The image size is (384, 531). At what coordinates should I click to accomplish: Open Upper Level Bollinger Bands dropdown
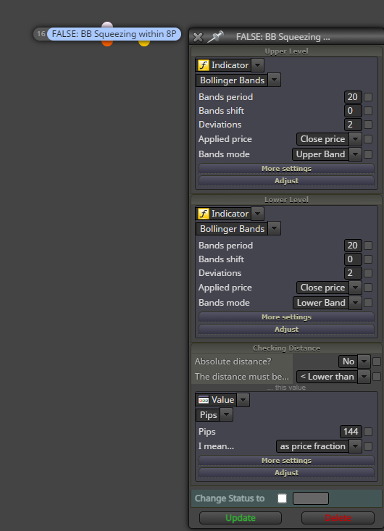(275, 80)
